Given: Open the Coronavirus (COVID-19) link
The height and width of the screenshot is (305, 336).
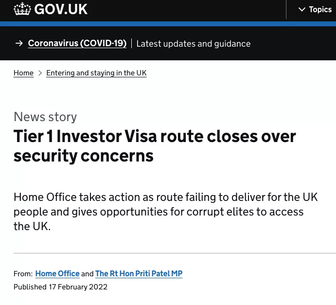Looking at the screenshot, I should tap(77, 43).
